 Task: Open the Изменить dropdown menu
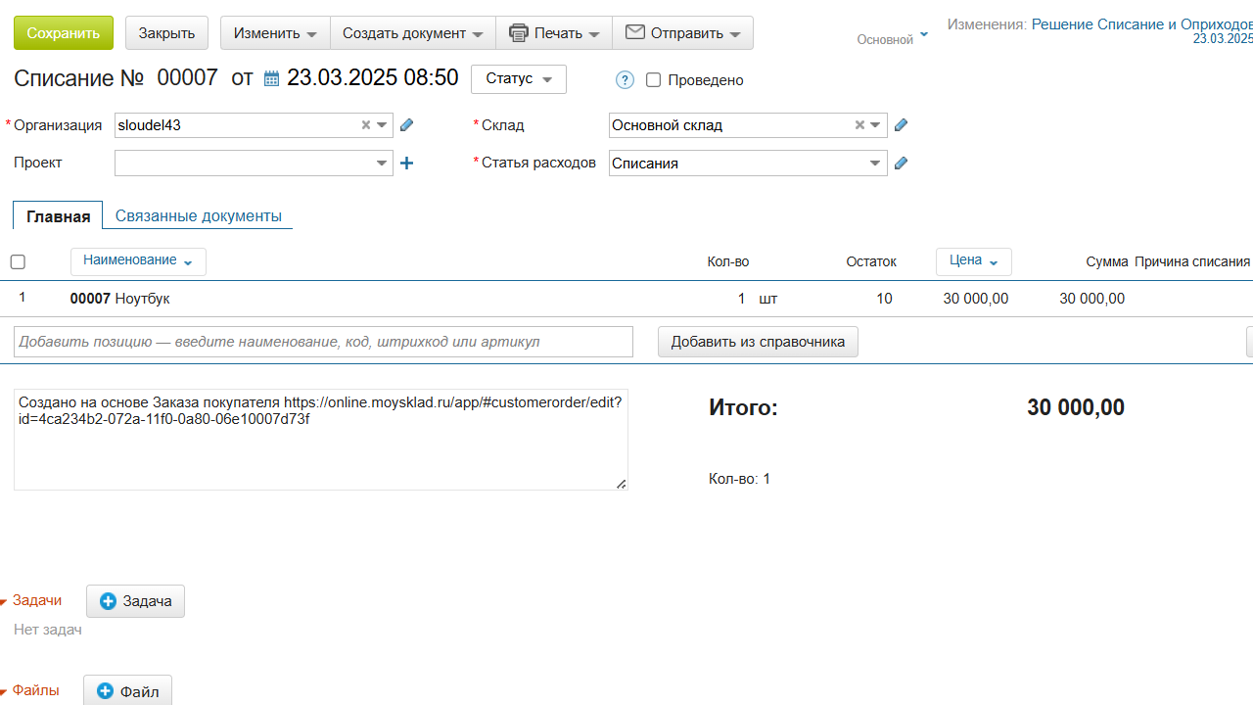[x=275, y=33]
